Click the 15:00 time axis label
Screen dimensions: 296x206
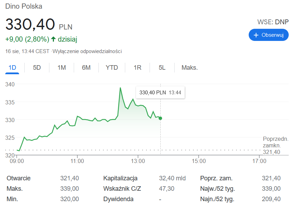coord(199,161)
